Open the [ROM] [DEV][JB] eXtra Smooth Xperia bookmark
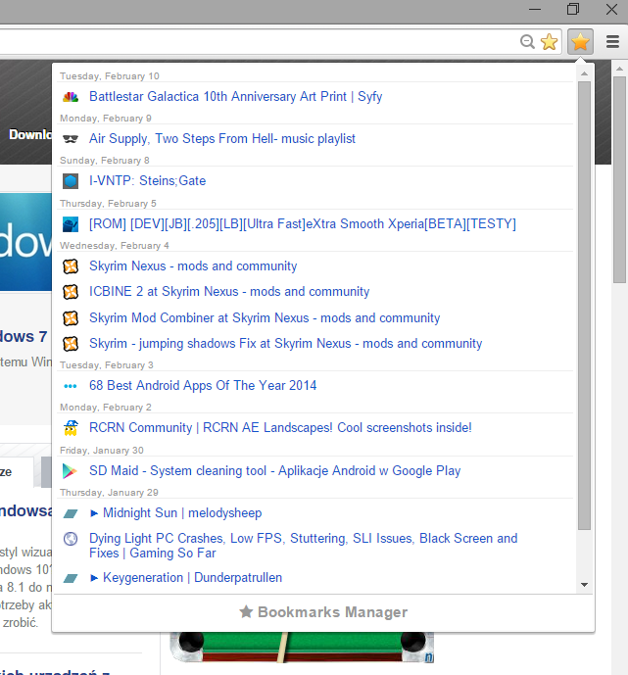Screen dimensions: 628x675 click(302, 223)
